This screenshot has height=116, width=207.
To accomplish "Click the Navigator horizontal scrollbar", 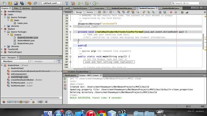I will pos(30,98).
